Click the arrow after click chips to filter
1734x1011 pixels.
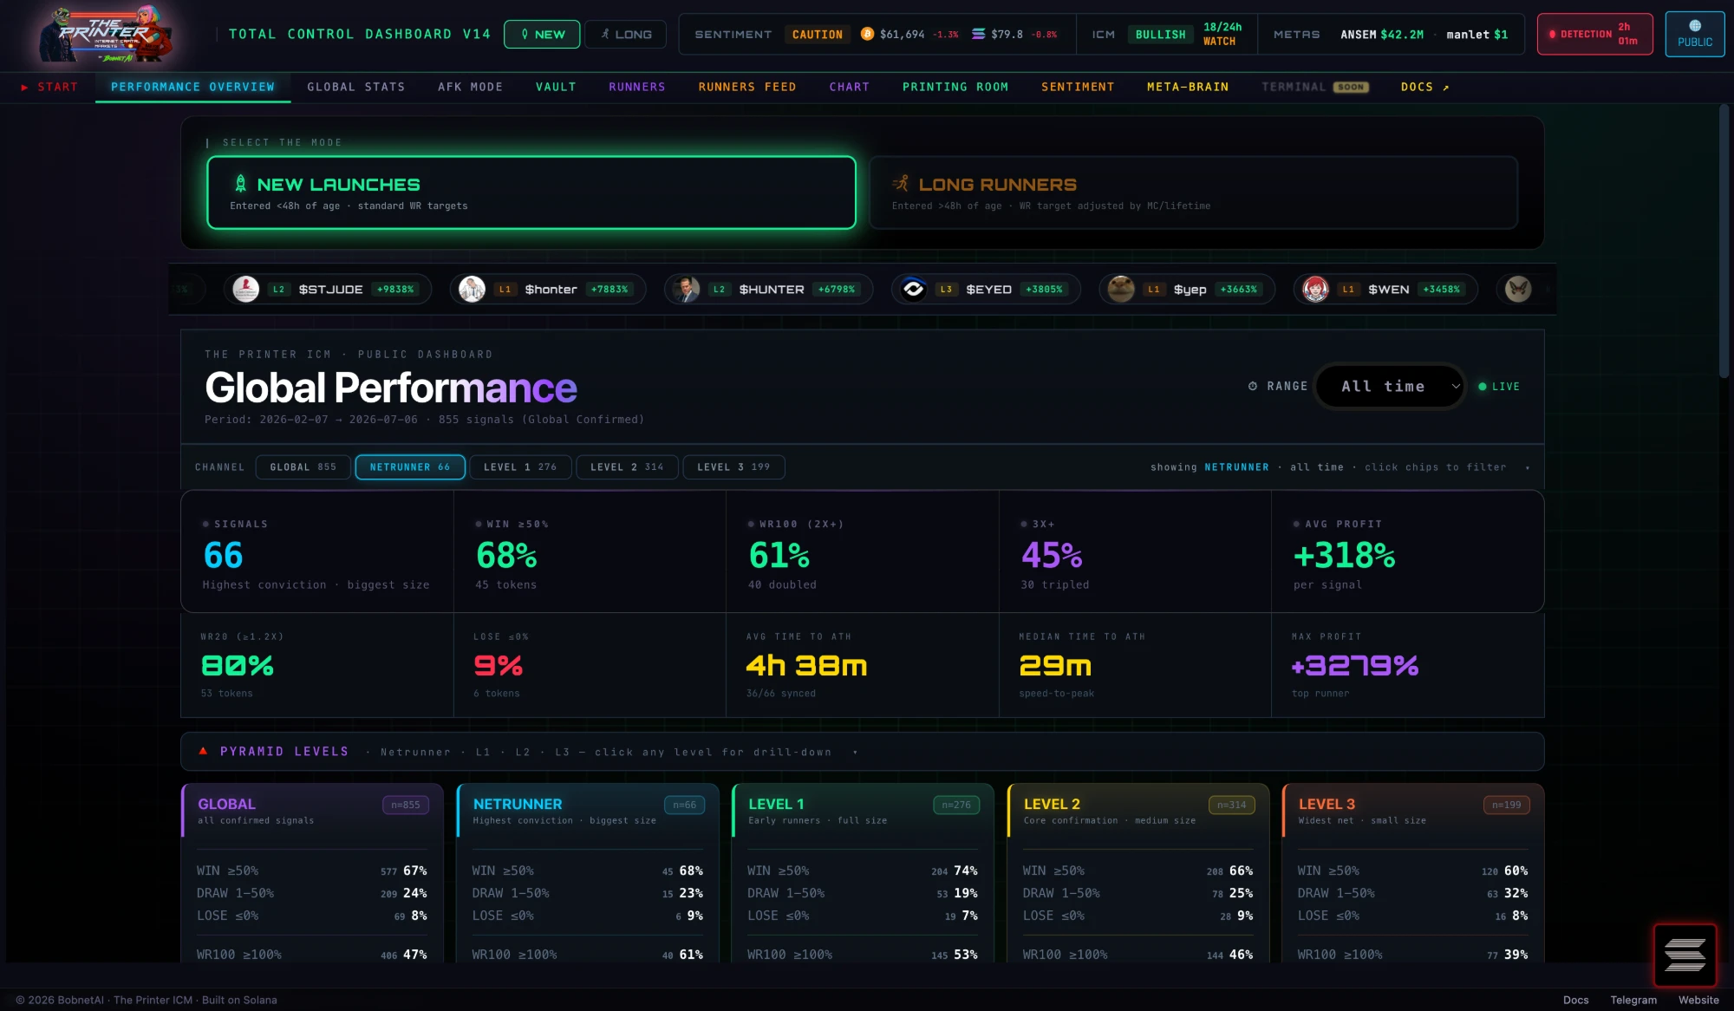click(x=1528, y=467)
